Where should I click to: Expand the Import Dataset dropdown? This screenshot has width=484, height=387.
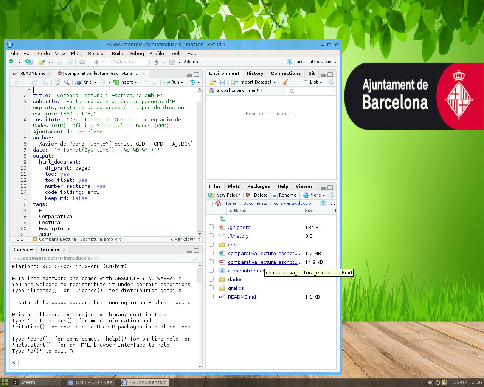click(255, 82)
